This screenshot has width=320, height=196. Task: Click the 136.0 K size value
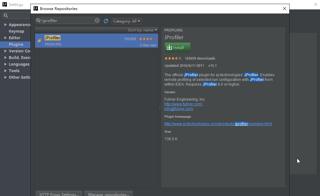[171, 139]
